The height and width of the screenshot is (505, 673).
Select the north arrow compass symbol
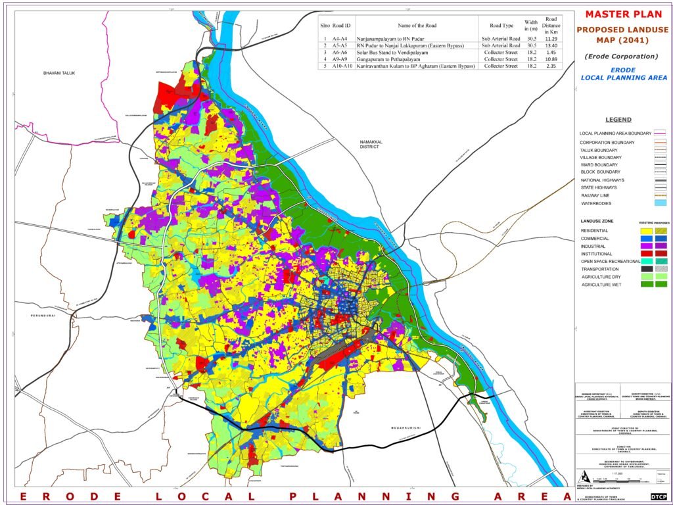pos(584,477)
